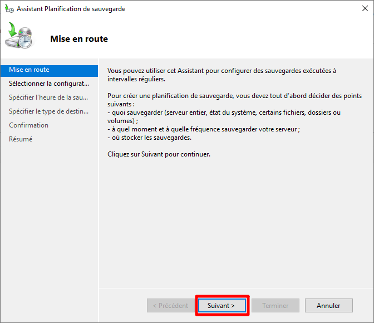Click the "Mise en route" page heading

point(79,39)
